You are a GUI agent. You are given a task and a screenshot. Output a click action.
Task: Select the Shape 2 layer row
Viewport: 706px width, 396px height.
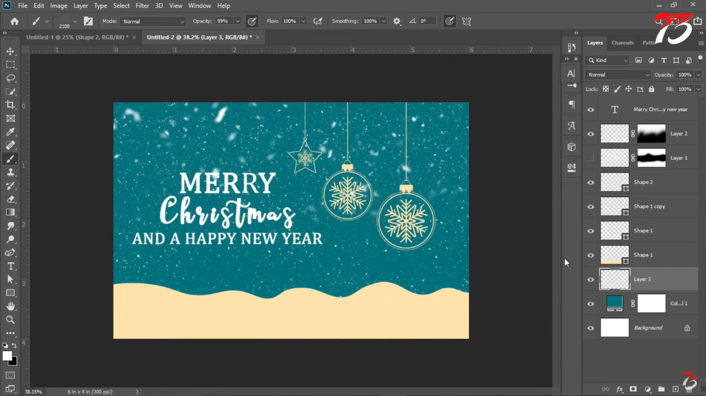pyautogui.click(x=641, y=182)
